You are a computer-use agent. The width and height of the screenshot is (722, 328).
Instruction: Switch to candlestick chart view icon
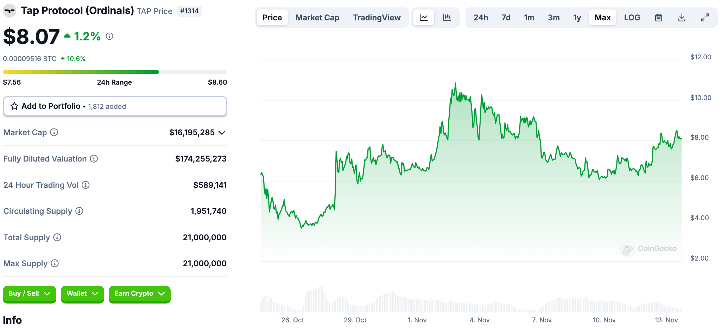tap(447, 18)
